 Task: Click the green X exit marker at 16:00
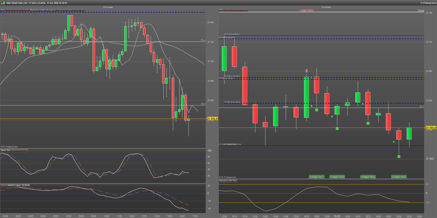pos(337,128)
